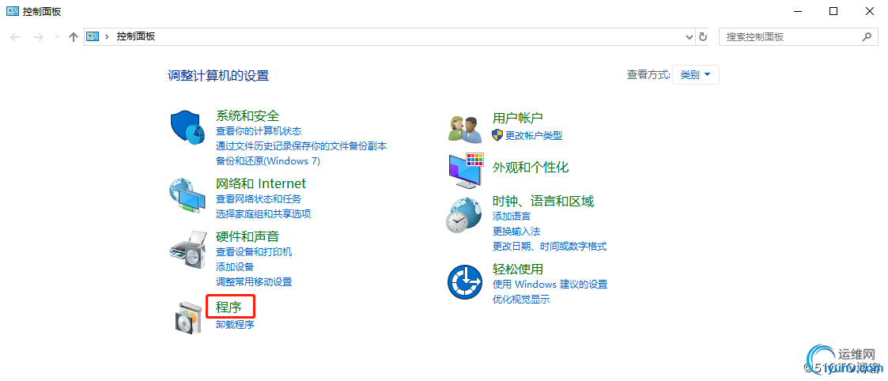The image size is (888, 381).
Task: Click the Appearance and Personalization monitor icon
Action: click(x=466, y=171)
